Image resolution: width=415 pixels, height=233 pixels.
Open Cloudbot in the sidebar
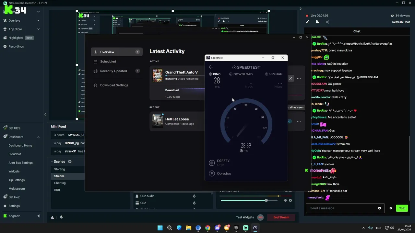coord(15,154)
